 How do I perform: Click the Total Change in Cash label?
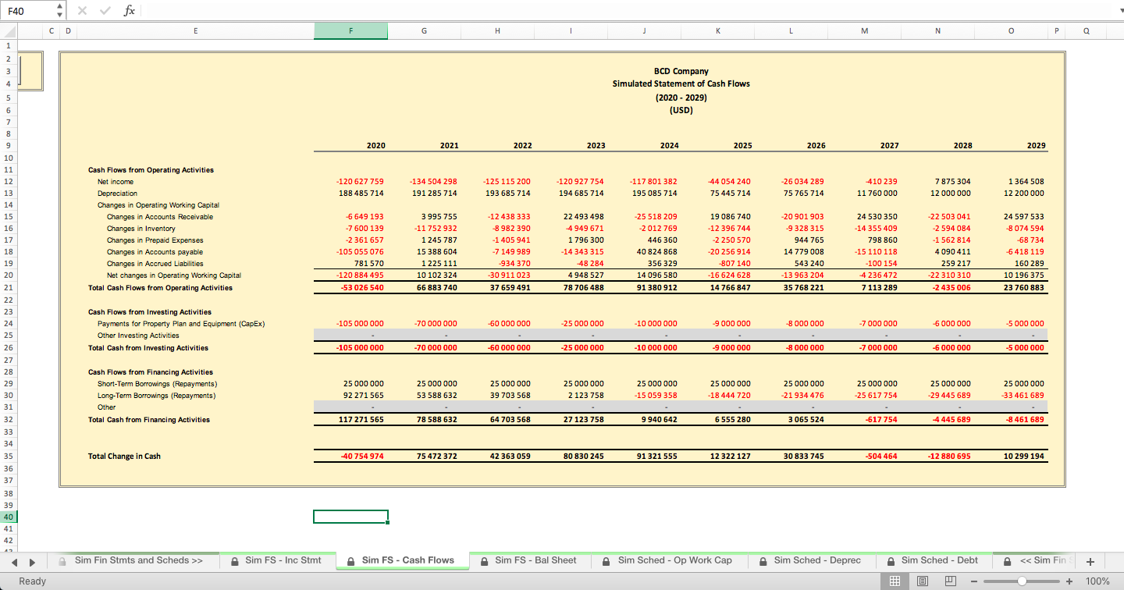pos(124,456)
